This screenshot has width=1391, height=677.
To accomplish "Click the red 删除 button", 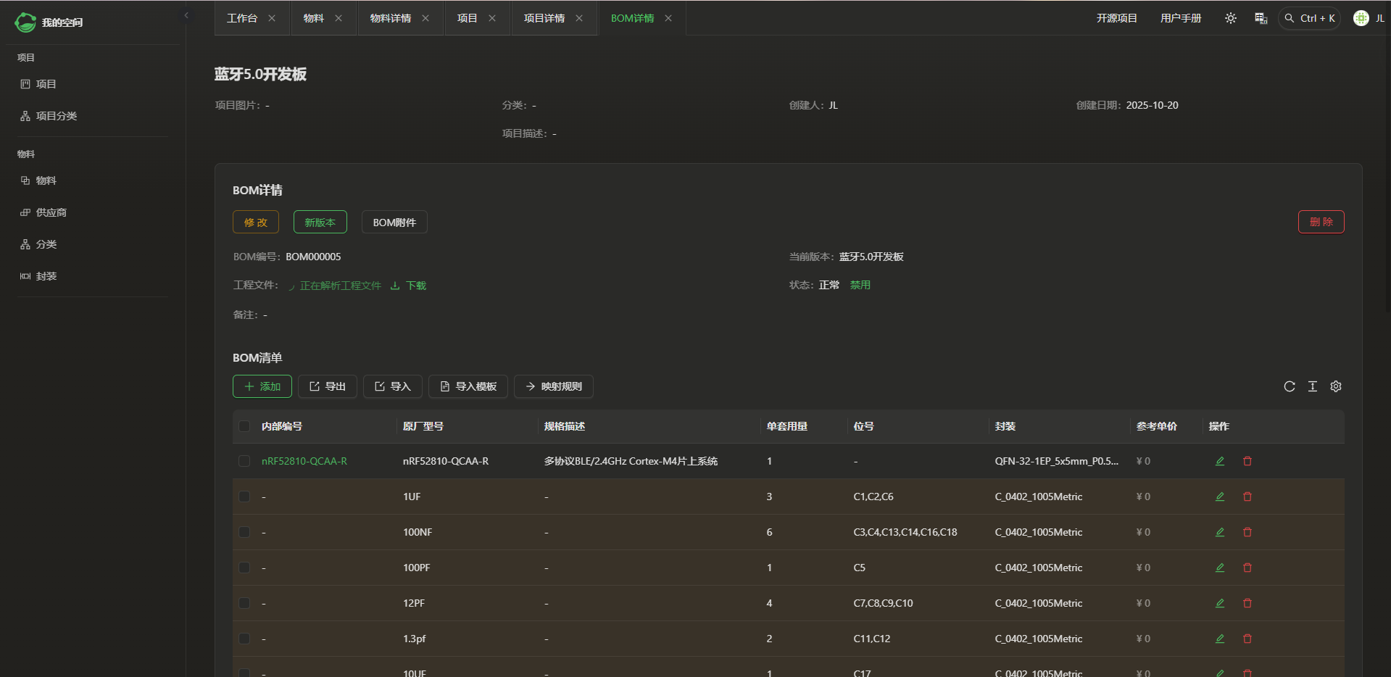I will pyautogui.click(x=1320, y=222).
